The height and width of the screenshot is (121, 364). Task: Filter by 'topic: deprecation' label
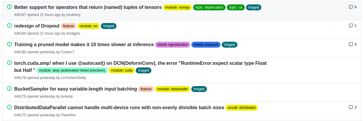coord(209,7)
